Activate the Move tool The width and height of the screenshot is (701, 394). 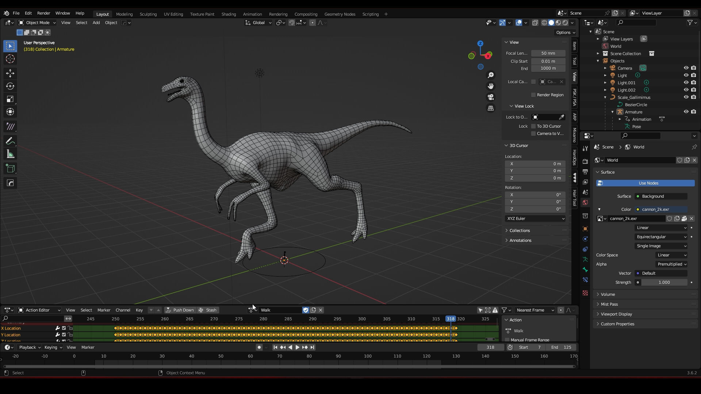10,73
